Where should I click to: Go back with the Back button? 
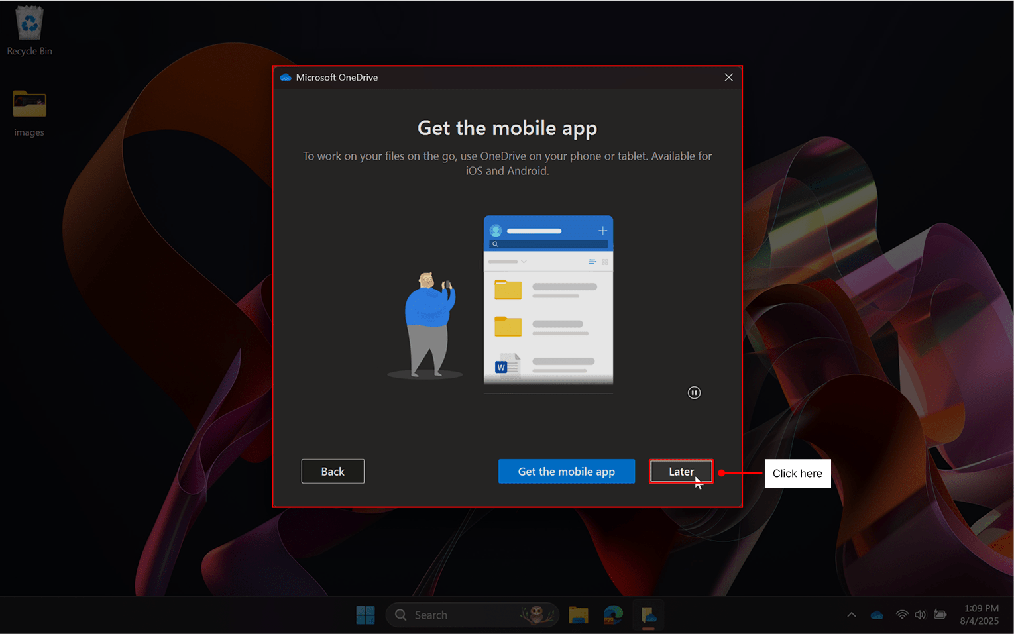tap(333, 472)
